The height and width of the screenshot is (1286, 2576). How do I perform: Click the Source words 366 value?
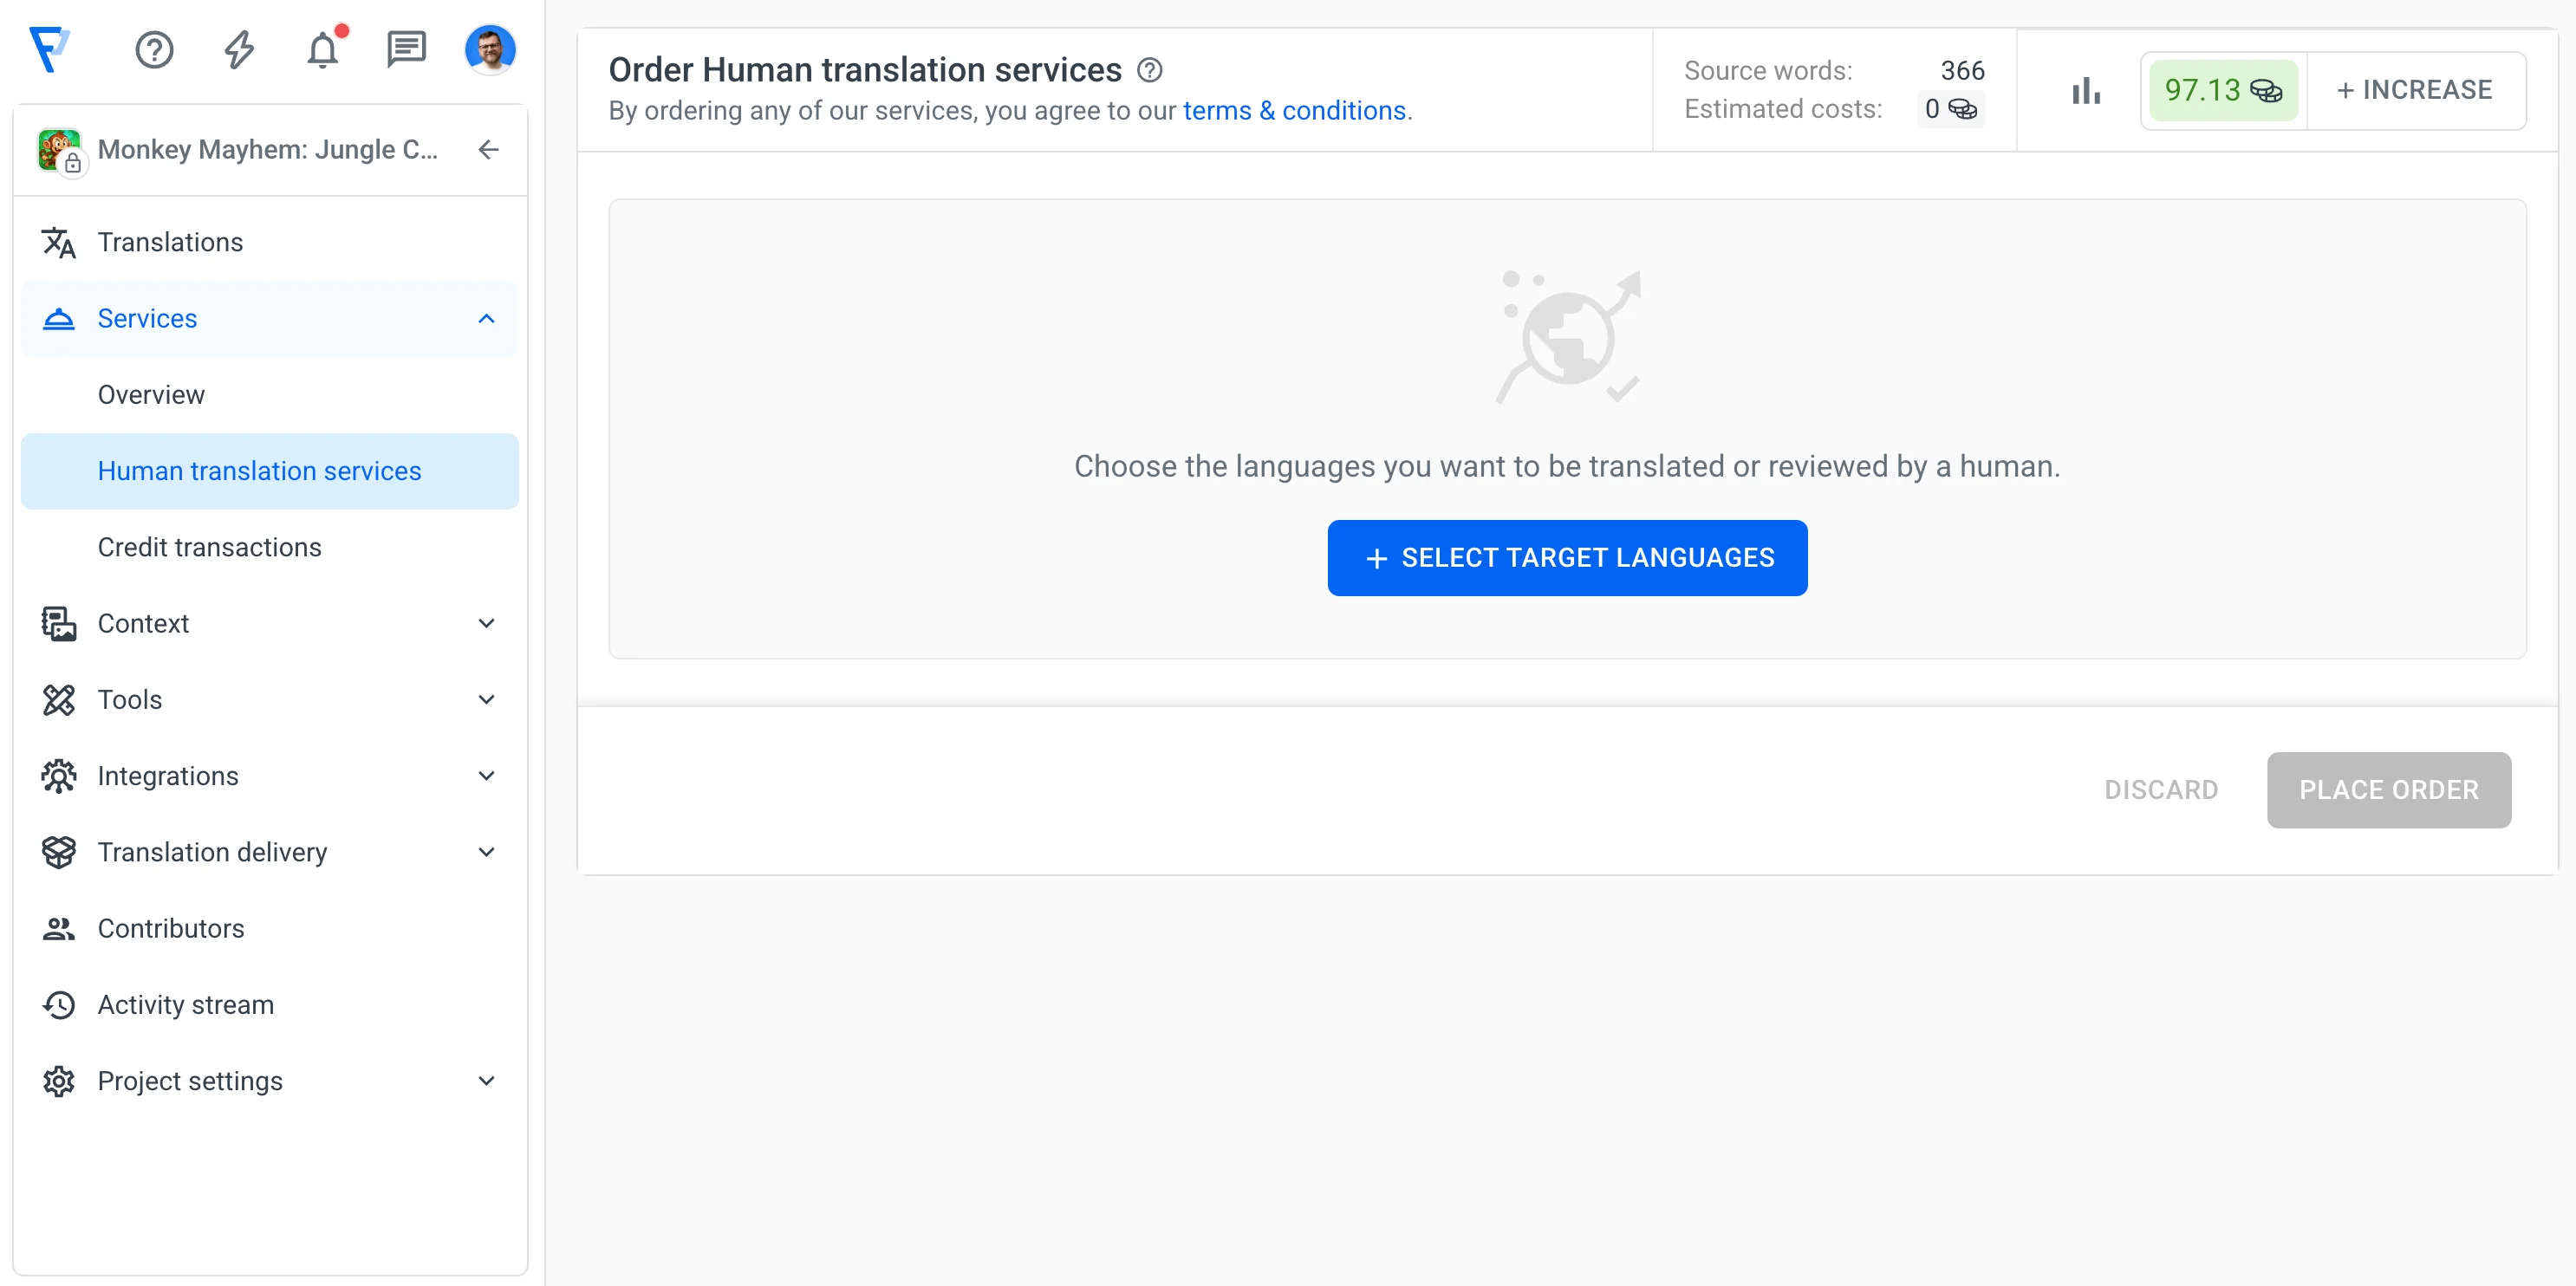[1962, 71]
